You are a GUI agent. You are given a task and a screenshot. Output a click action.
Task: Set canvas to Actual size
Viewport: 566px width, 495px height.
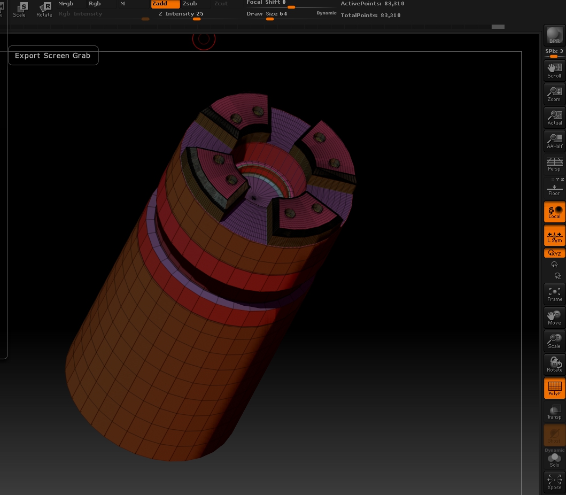tap(554, 117)
